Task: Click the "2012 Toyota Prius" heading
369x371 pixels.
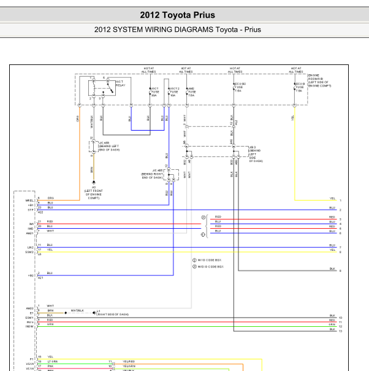Action: (x=177, y=15)
